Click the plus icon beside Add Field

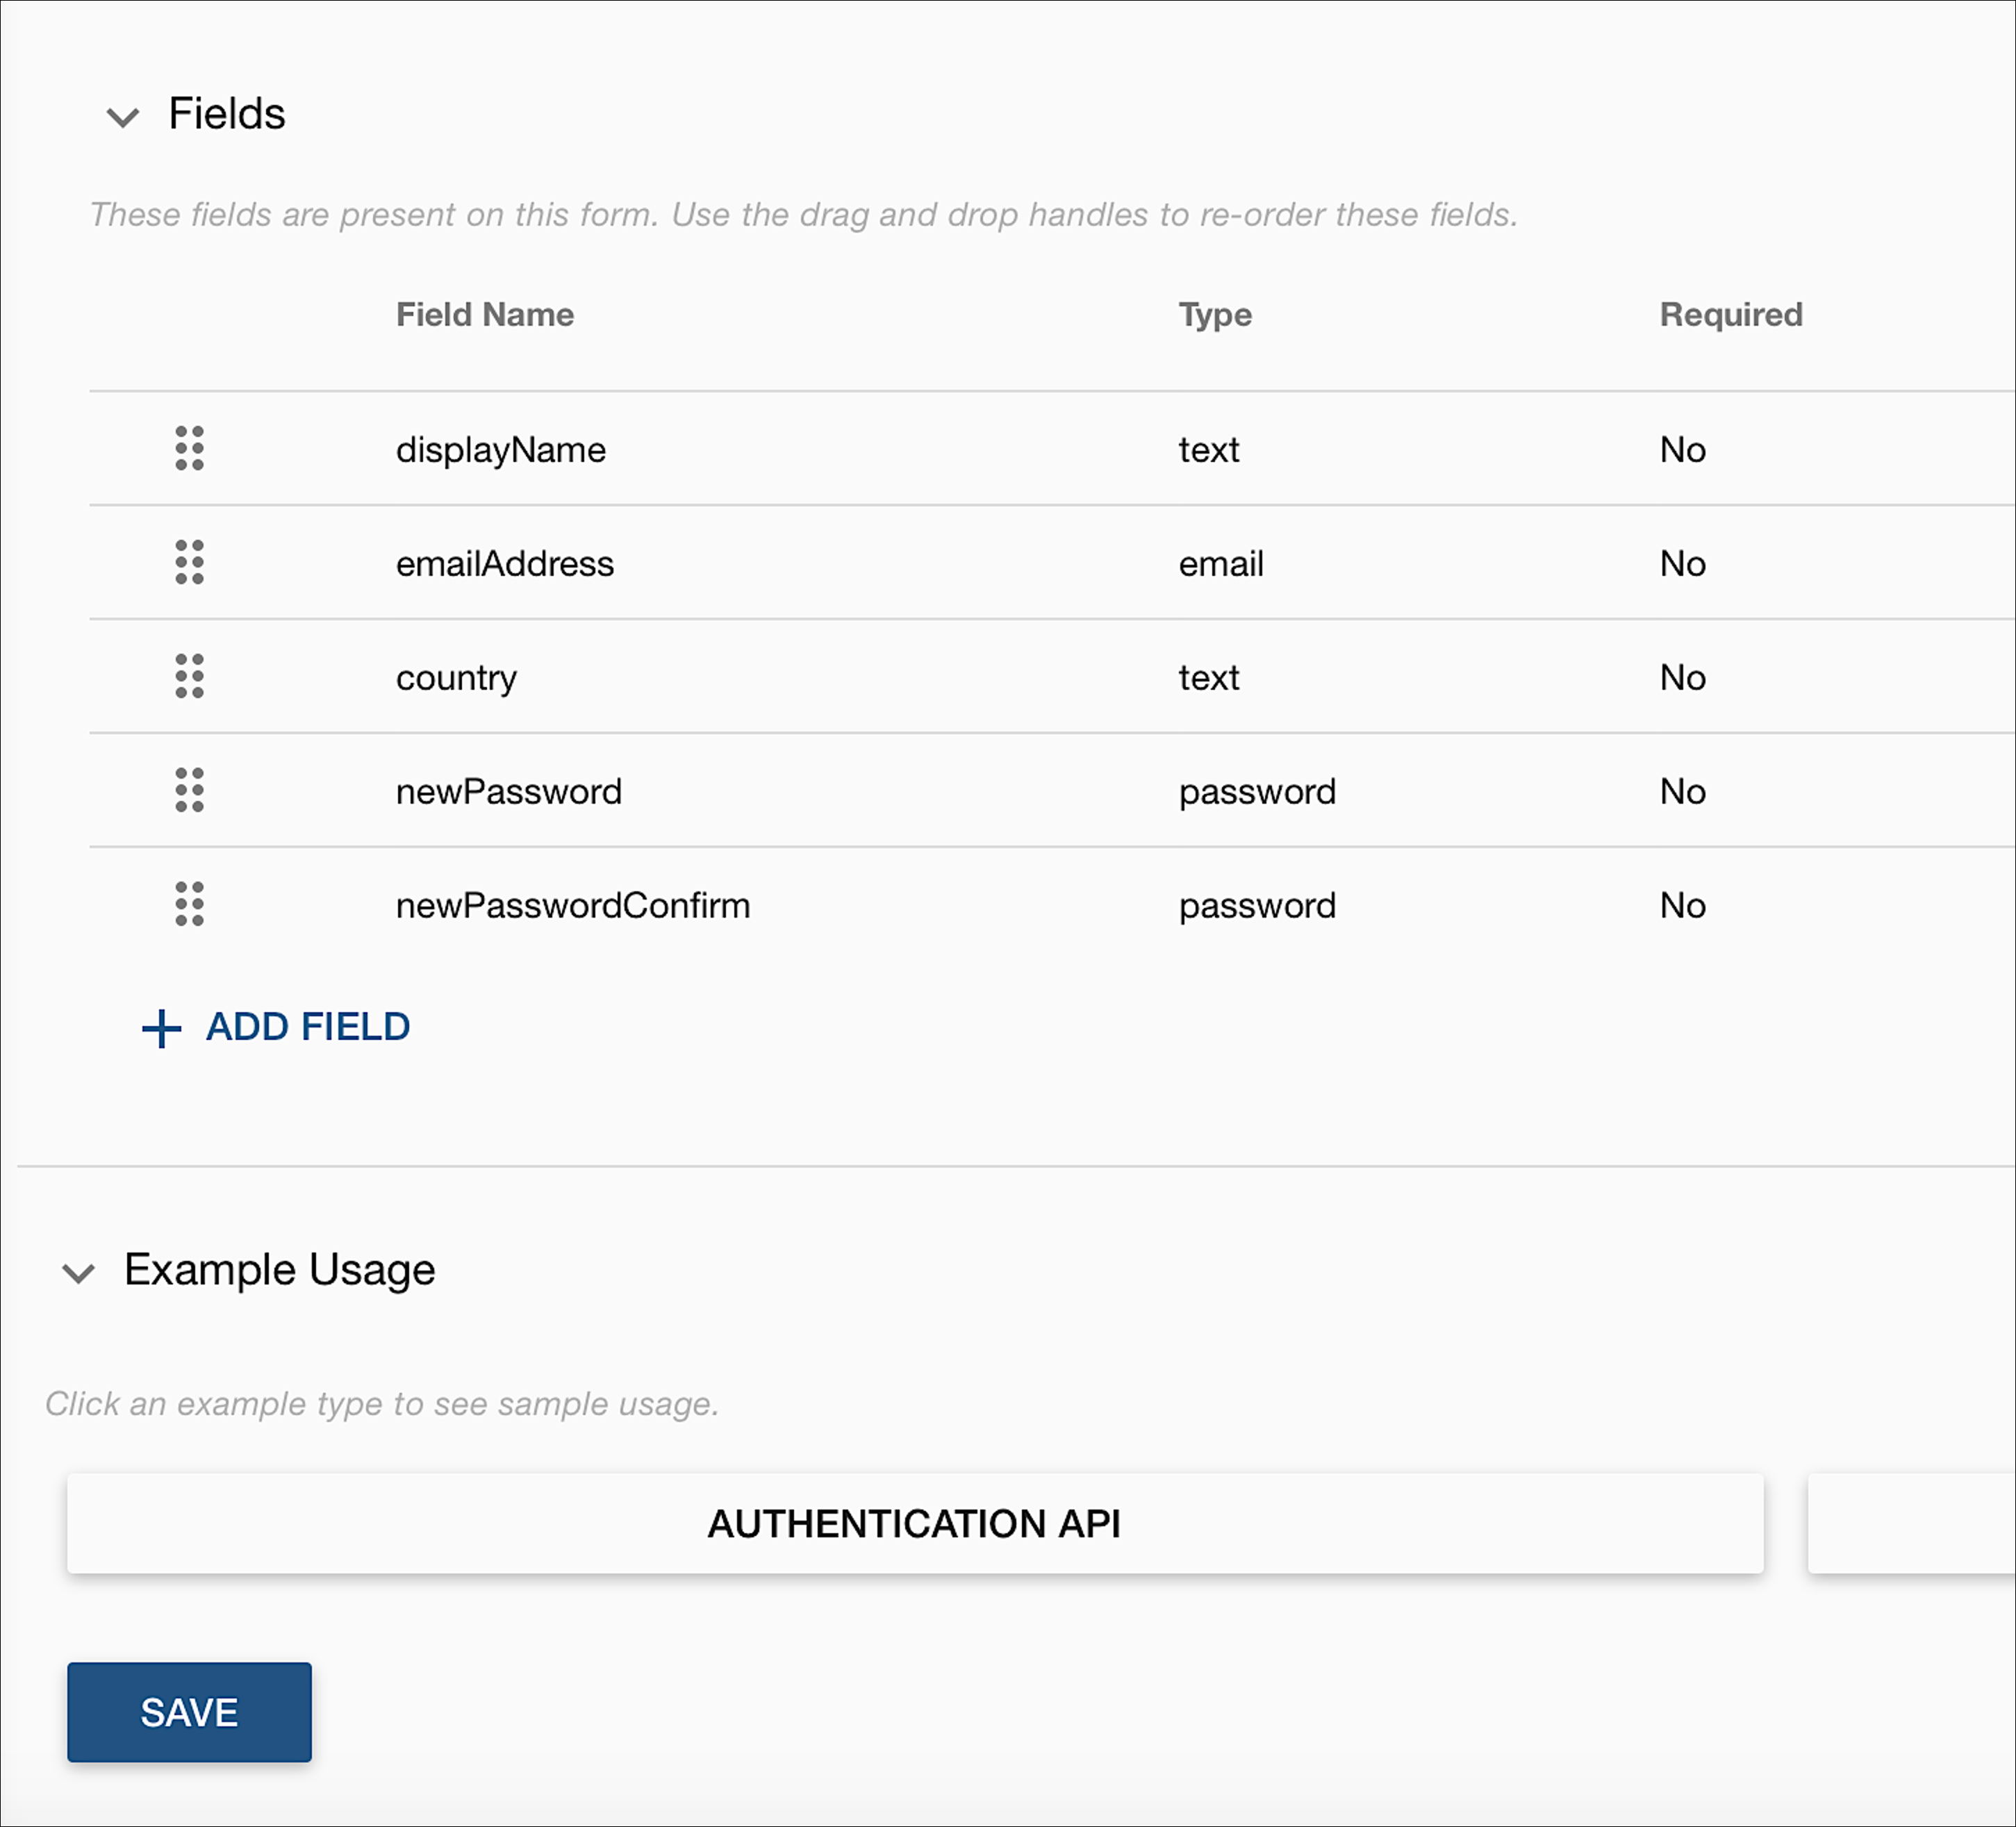[161, 1028]
